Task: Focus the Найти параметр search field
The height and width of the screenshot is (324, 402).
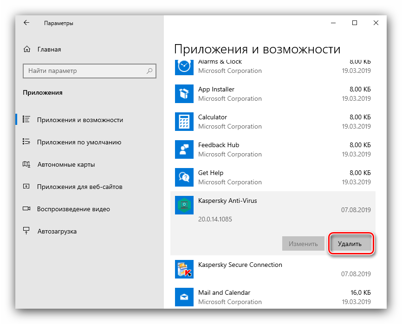Action: point(84,71)
